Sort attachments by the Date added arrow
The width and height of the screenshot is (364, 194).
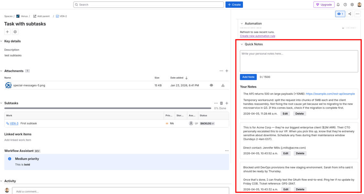tap(186, 78)
